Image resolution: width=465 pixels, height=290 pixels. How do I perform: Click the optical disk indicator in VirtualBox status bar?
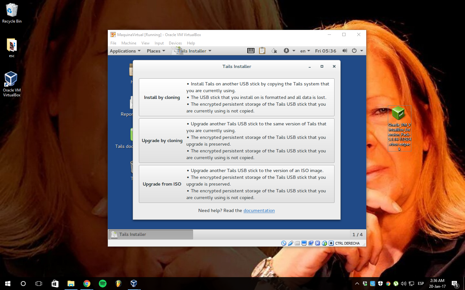pyautogui.click(x=284, y=243)
